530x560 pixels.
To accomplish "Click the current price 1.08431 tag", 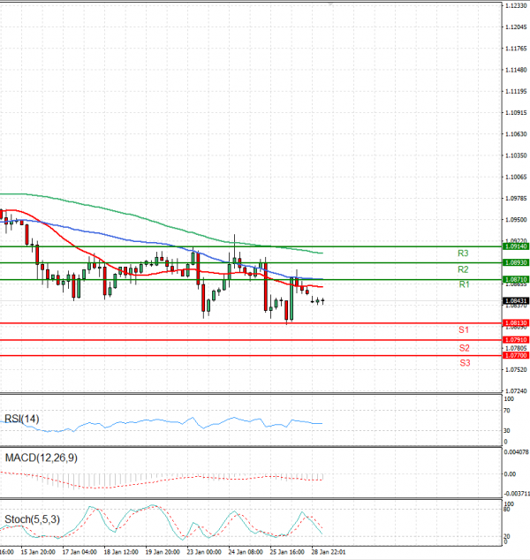I will coord(516,301).
